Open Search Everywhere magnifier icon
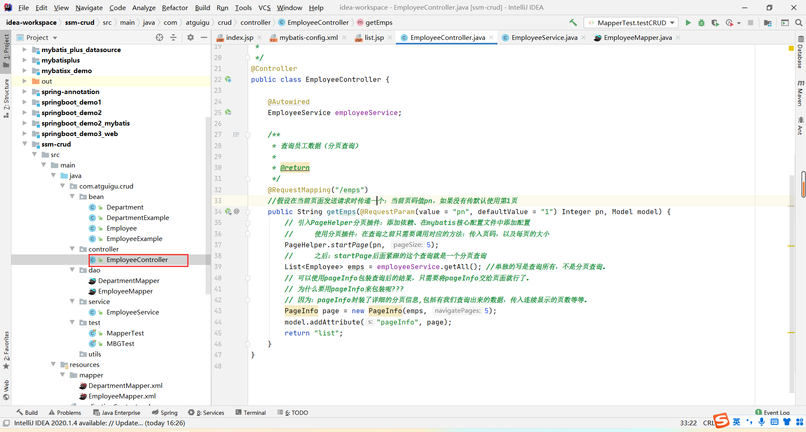Viewport: 806px width, 432px height. click(799, 23)
